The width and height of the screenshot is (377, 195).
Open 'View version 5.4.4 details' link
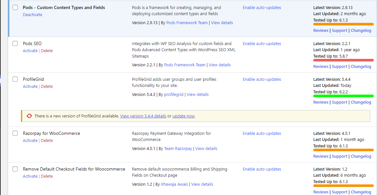[143, 116]
